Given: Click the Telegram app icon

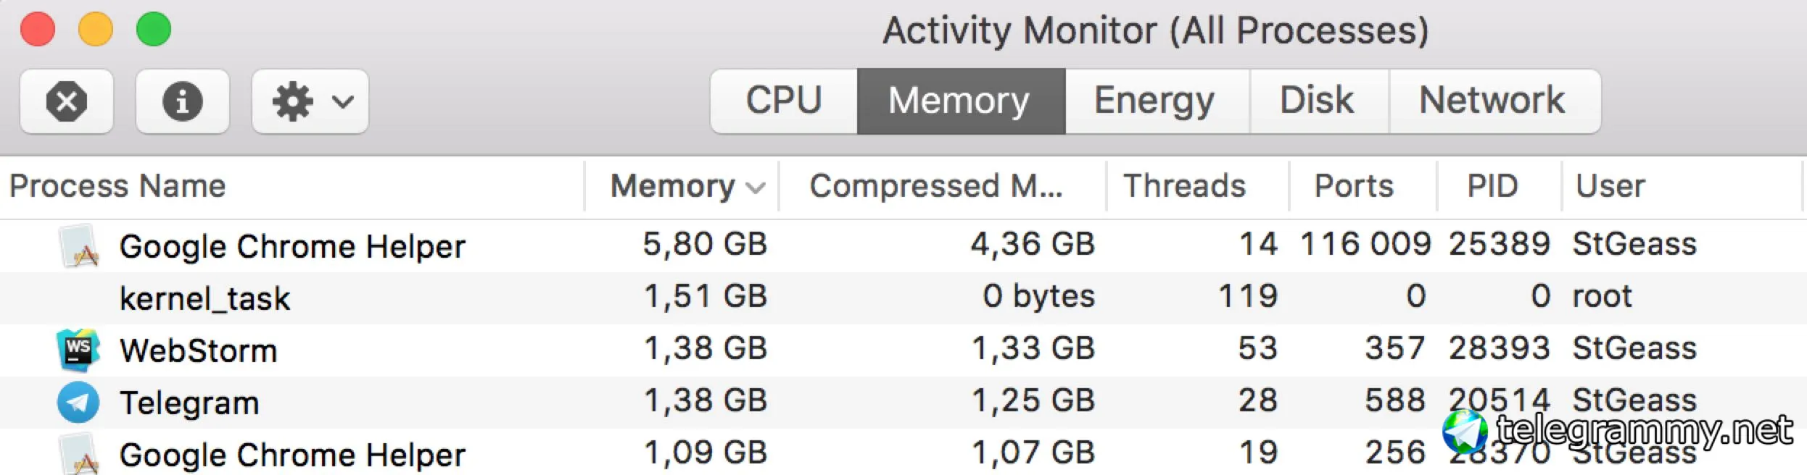Looking at the screenshot, I should (78, 402).
